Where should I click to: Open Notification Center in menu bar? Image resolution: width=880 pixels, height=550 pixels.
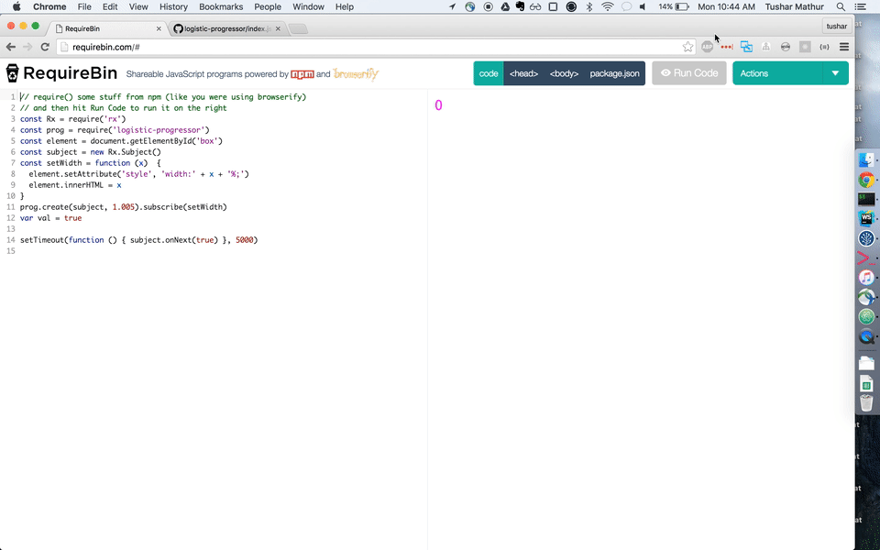[x=859, y=6]
